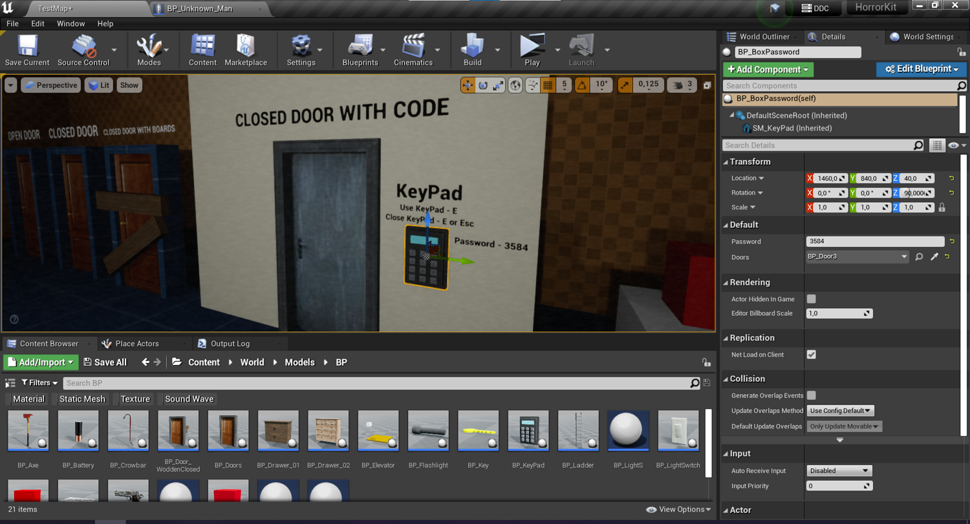Click the Build toolbar icon
This screenshot has height=524, width=970.
(472, 47)
